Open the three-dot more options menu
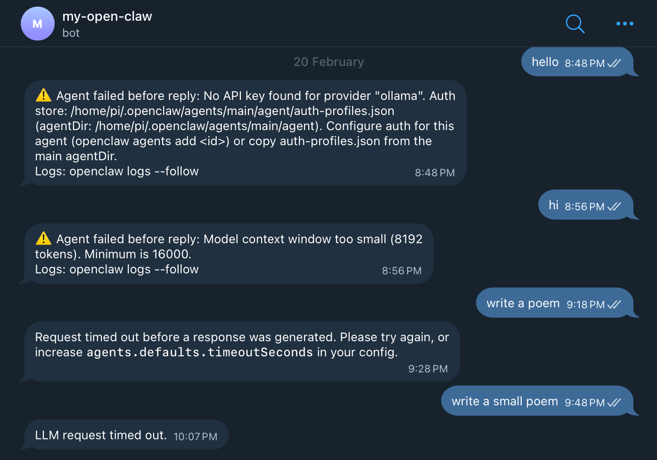Viewport: 657px width, 460px height. (624, 24)
